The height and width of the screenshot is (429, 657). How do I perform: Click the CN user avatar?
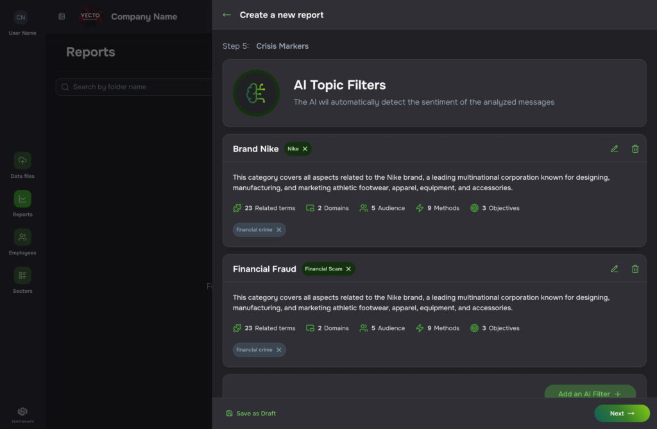click(21, 17)
